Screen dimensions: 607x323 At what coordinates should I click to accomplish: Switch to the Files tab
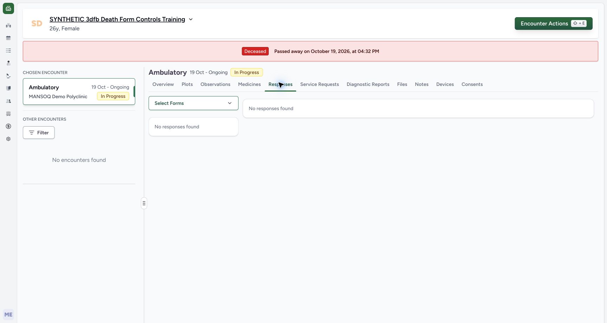402,84
